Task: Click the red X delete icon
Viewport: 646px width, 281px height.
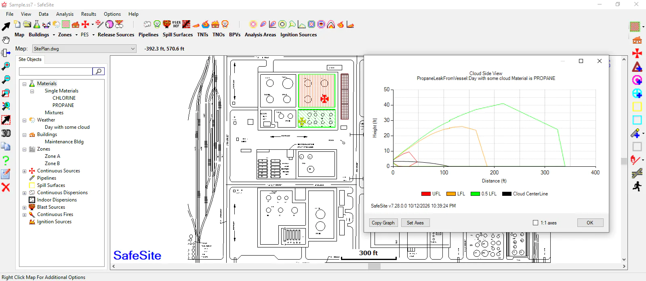Action: coord(6,187)
